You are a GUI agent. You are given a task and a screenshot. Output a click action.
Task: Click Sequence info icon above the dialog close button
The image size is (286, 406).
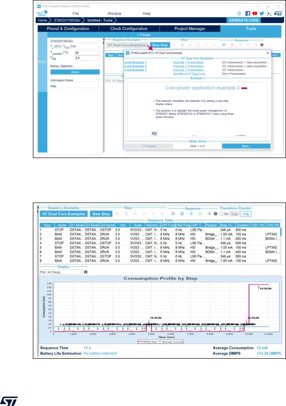[x=262, y=45]
